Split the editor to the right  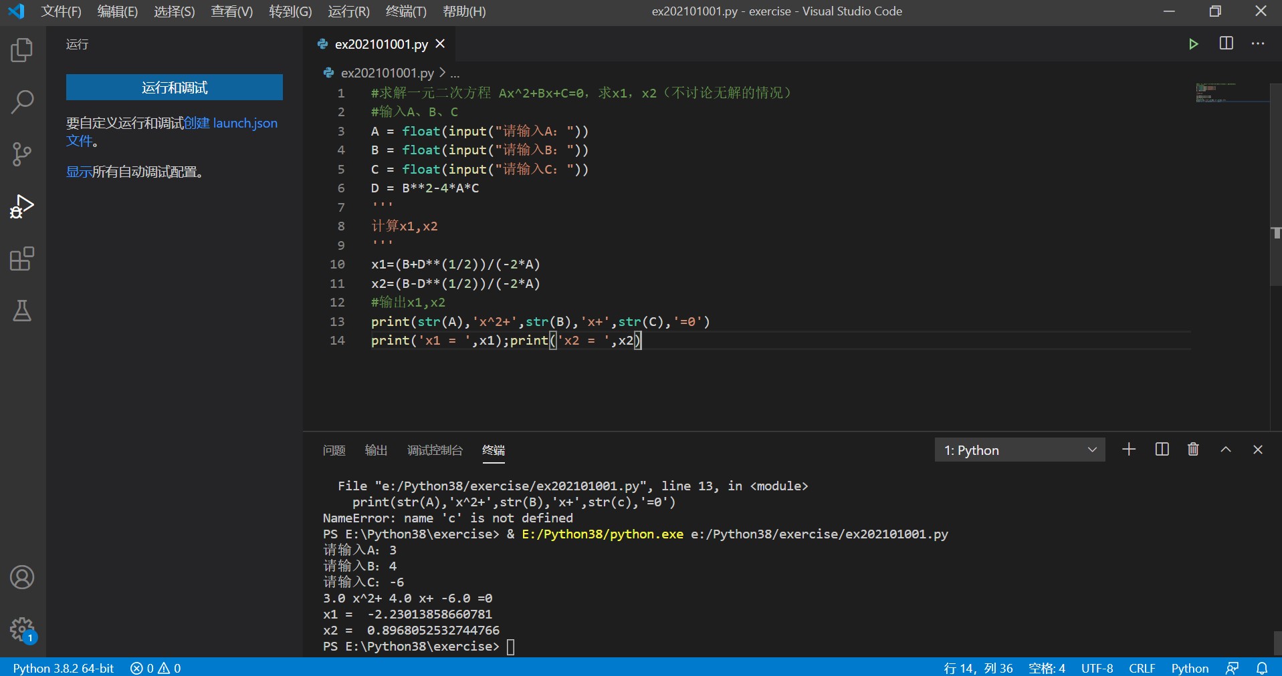[1226, 43]
